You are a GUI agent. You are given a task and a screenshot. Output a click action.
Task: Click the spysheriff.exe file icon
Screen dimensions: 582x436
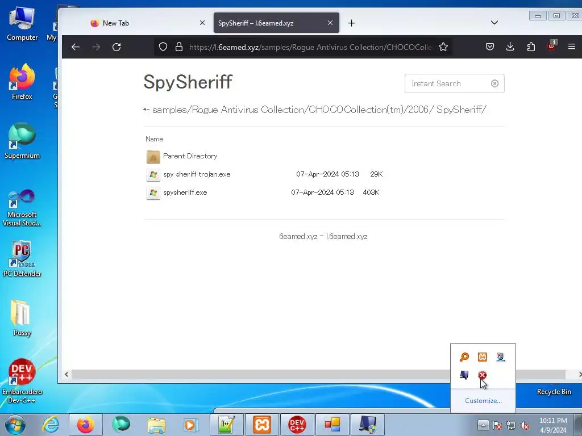click(153, 193)
